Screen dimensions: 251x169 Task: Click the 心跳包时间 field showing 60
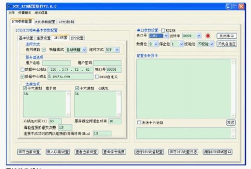click(55, 121)
